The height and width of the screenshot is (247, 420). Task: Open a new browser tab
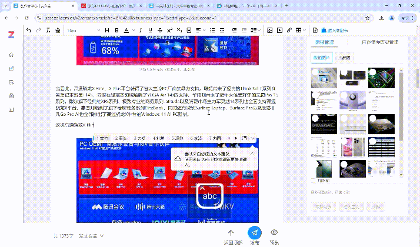[x=286, y=6]
